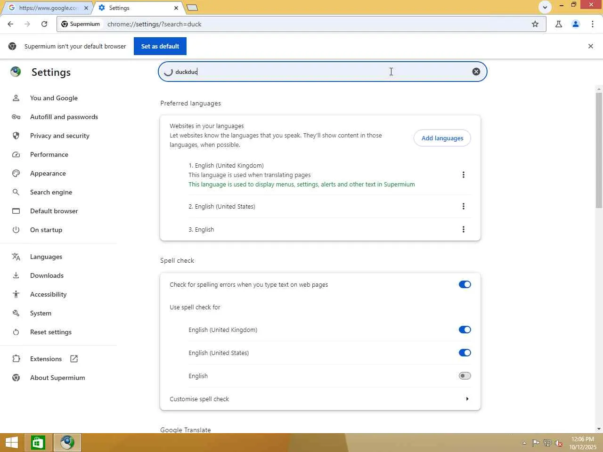
Task: Dismiss the default browser notification bar
Action: [x=591, y=46]
